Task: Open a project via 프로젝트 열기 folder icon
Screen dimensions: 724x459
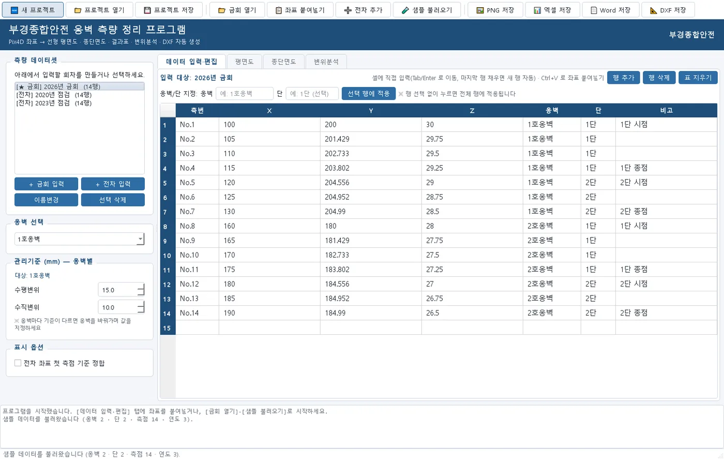Action: [78, 10]
